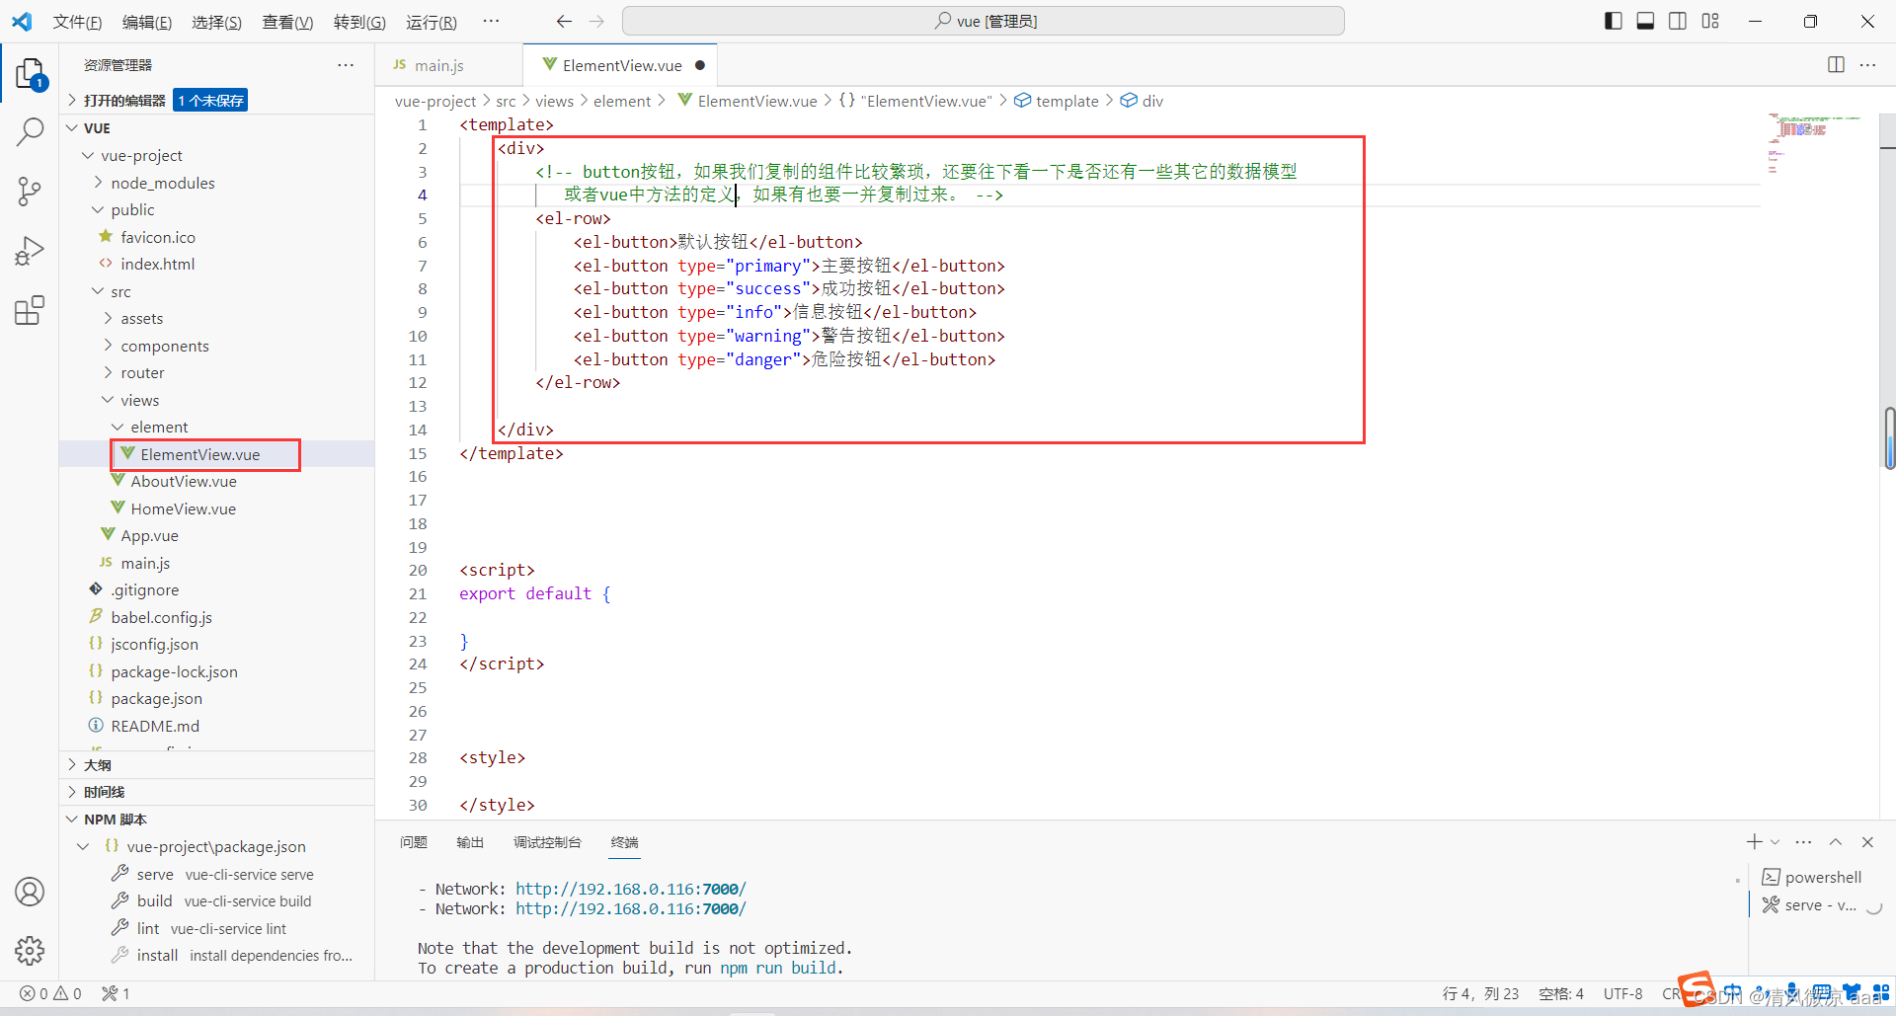Maximize the panel with the up chevron

(1836, 842)
